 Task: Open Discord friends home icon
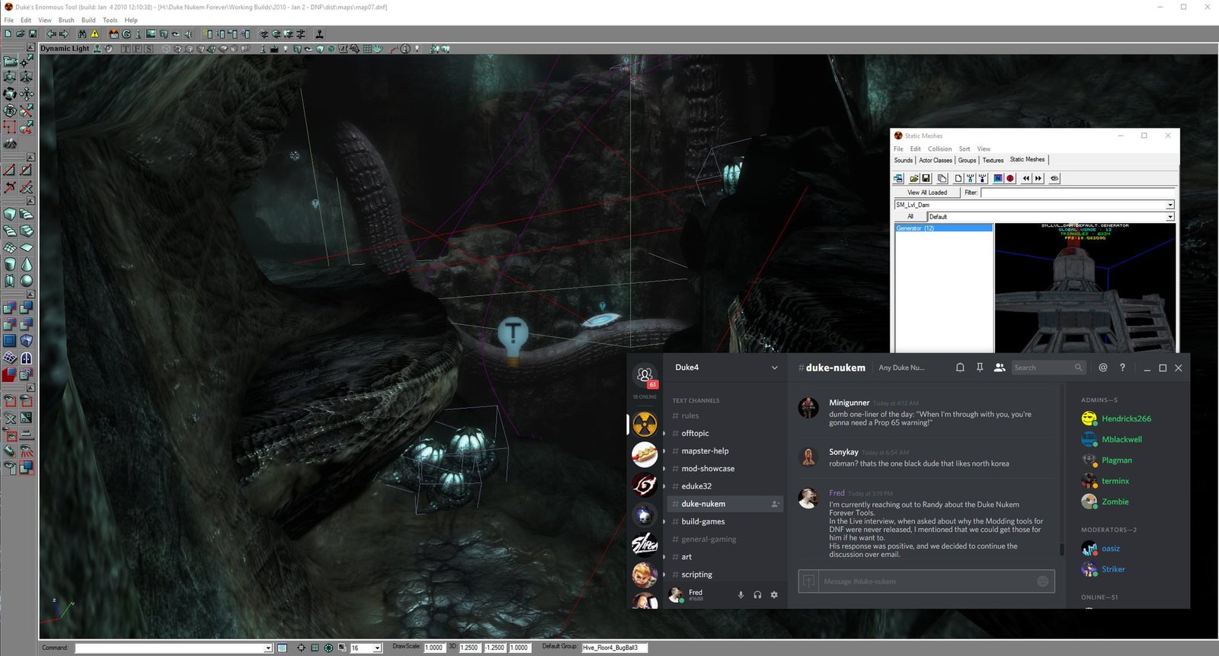click(x=645, y=374)
